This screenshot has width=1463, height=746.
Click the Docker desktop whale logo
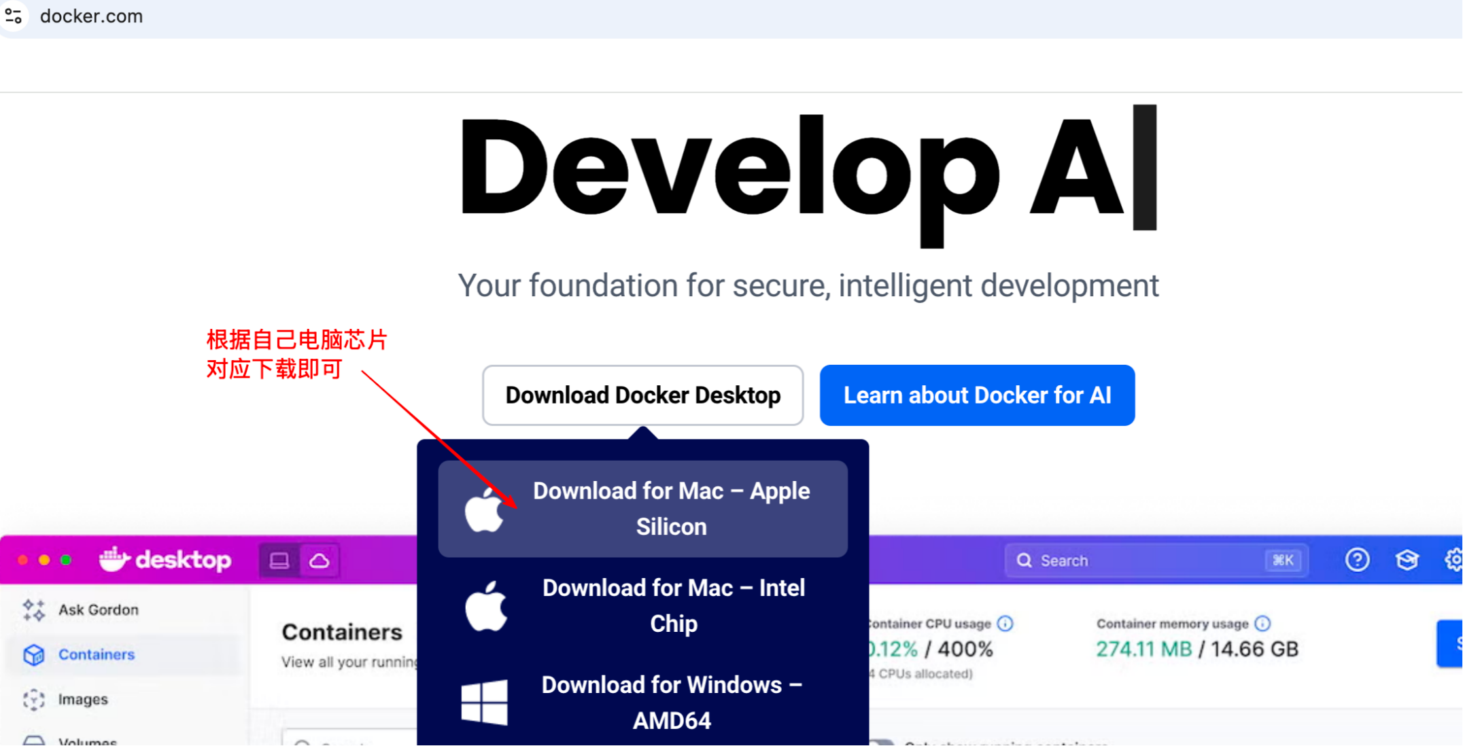[x=165, y=560]
